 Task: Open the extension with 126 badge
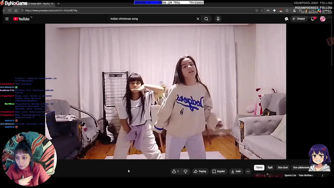(x=281, y=10)
